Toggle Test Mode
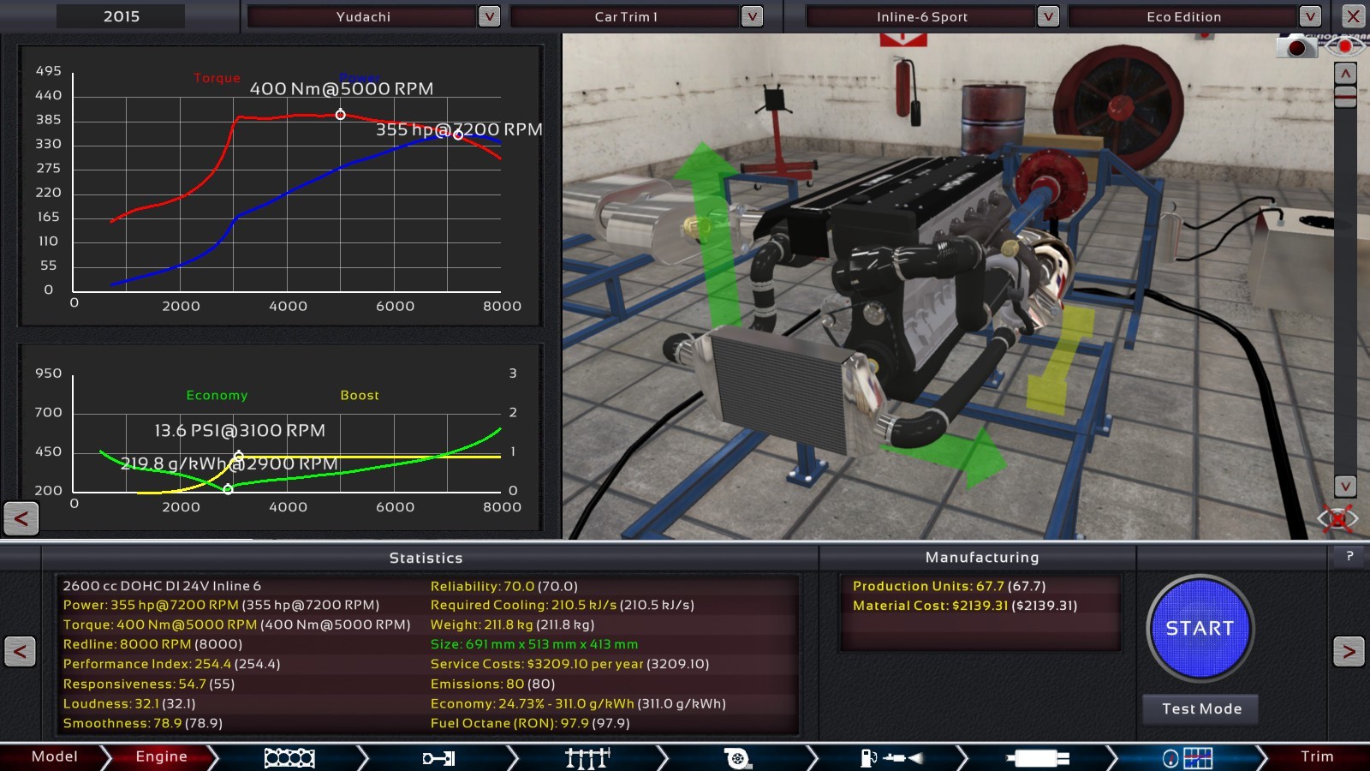The height and width of the screenshot is (771, 1370). pos(1200,708)
